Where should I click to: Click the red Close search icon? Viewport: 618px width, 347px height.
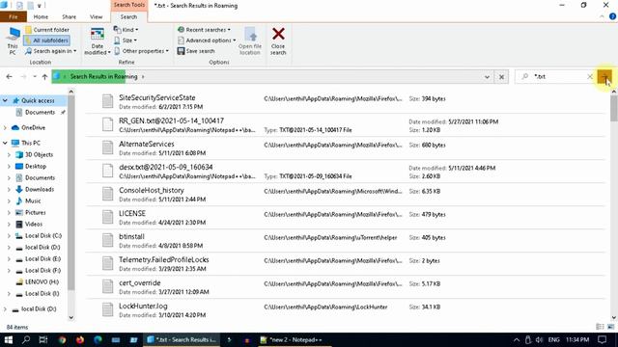tap(278, 34)
